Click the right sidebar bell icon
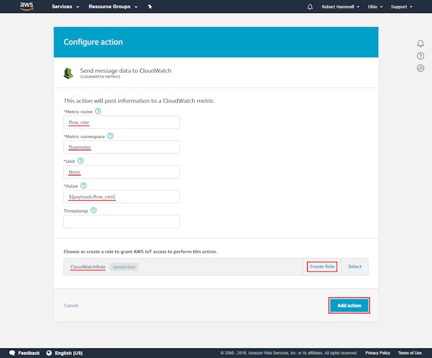Viewport: 432px width, 358px height. pyautogui.click(x=420, y=43)
